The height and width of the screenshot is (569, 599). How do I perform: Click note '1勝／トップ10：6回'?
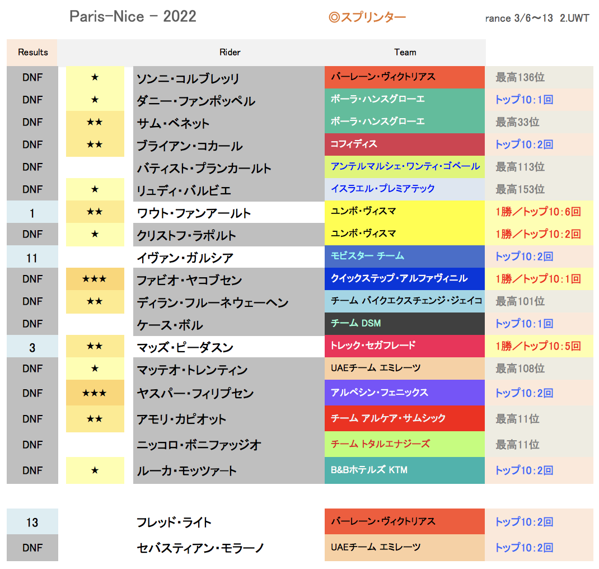(x=538, y=212)
